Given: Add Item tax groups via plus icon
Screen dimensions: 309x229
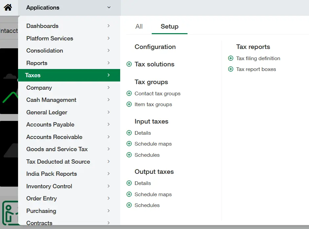Looking at the screenshot, I should tap(129, 104).
